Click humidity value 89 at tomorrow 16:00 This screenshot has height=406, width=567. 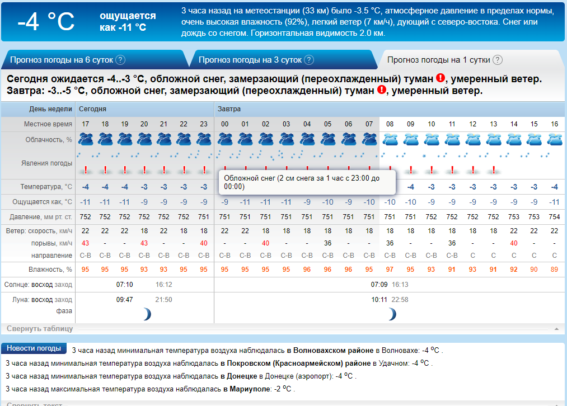(554, 270)
